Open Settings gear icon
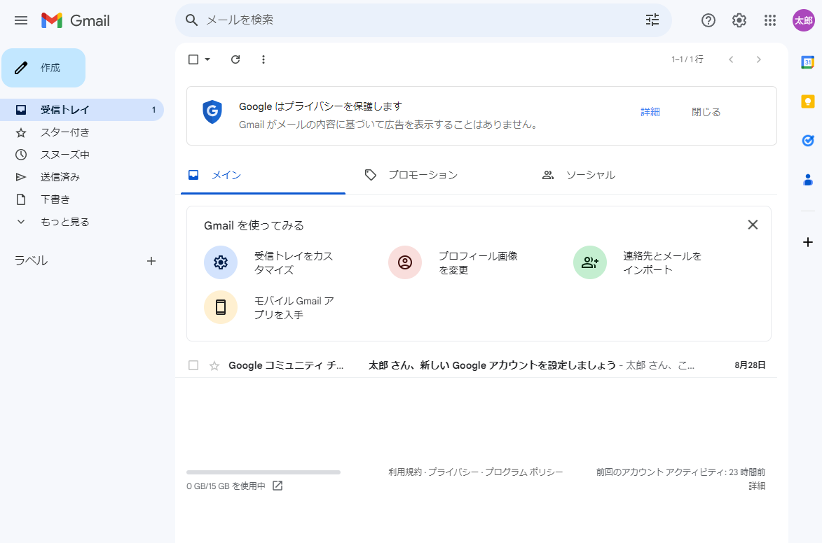822x543 pixels. (x=739, y=20)
